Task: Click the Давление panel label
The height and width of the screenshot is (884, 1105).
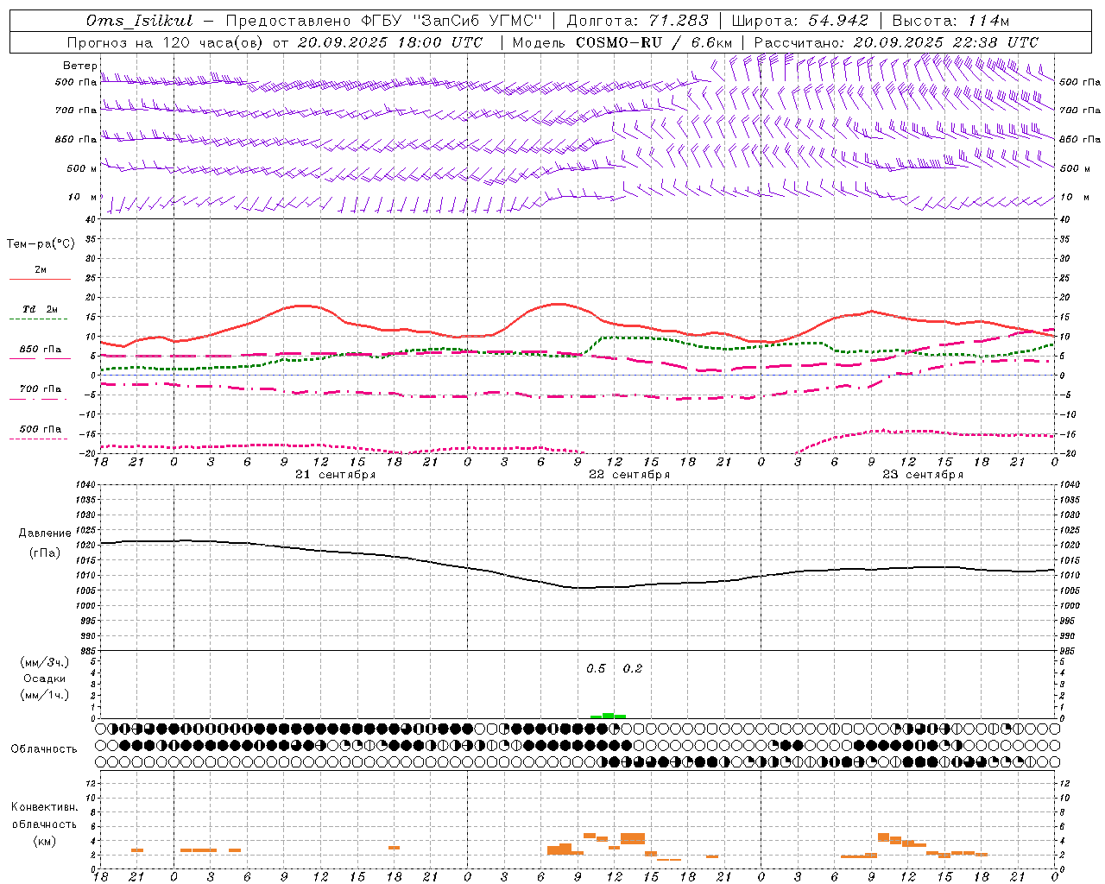Action: 45,534
